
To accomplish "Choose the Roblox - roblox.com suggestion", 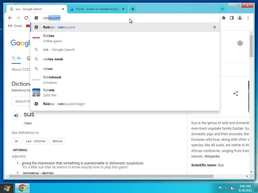I will click(125, 27).
